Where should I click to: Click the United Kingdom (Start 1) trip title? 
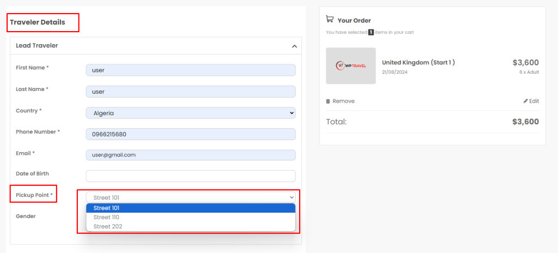[x=418, y=63]
